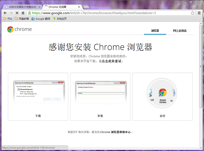
Task: Open the home page via the house icon
Action: click(x=23, y=13)
